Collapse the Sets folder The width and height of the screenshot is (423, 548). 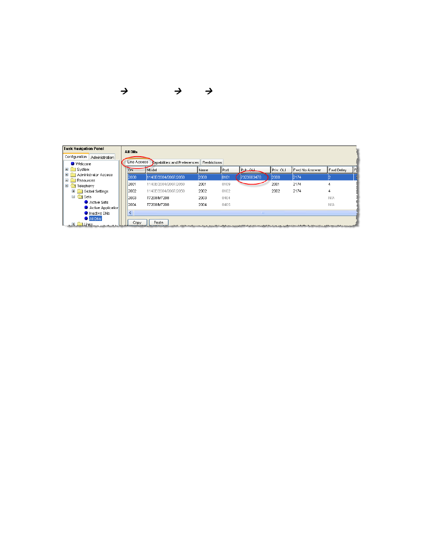(x=74, y=197)
